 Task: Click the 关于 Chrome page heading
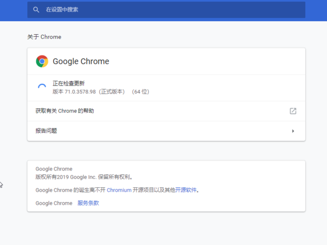[44, 37]
